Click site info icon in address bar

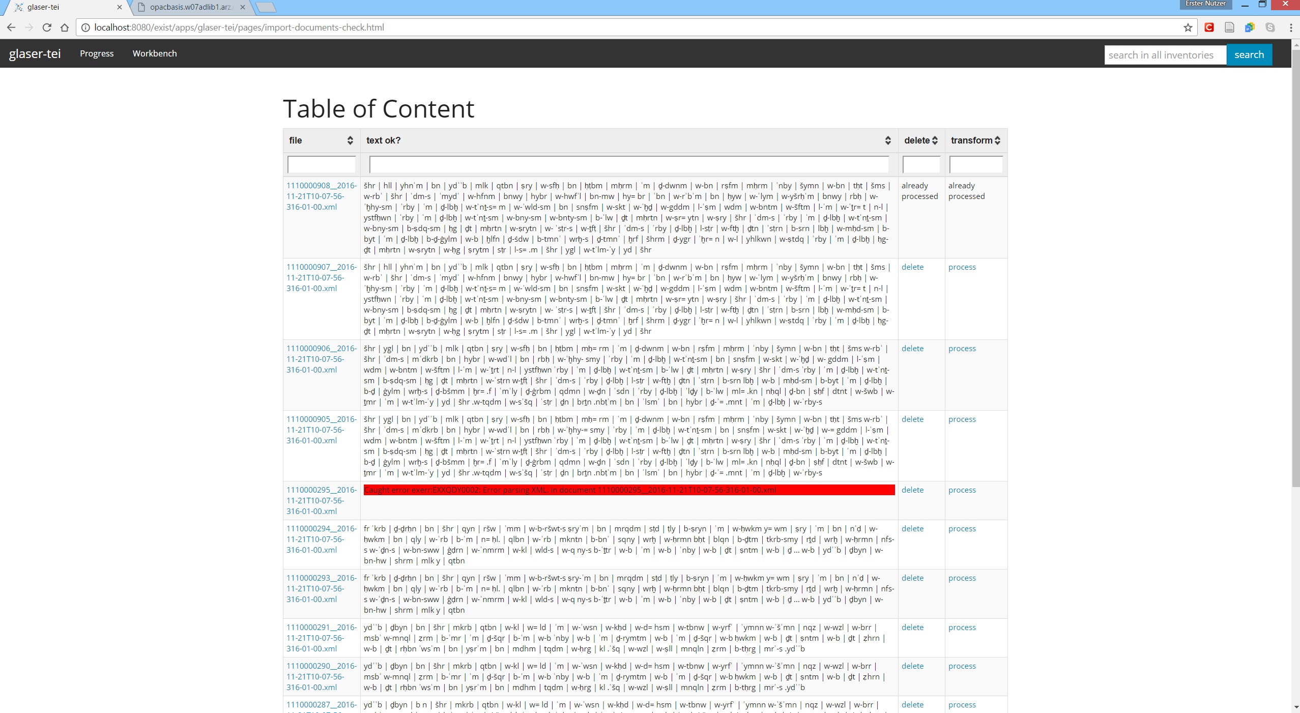coord(85,27)
